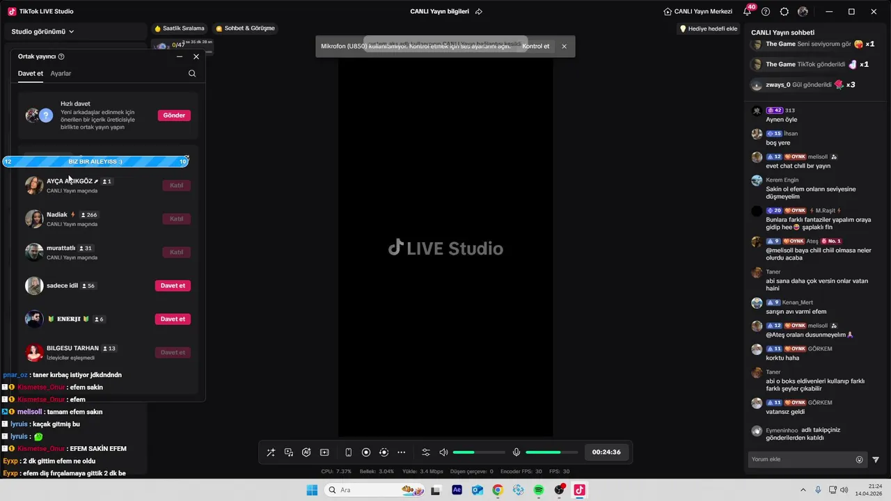
Task: Open the audio mixer settings icon
Action: tap(426, 452)
